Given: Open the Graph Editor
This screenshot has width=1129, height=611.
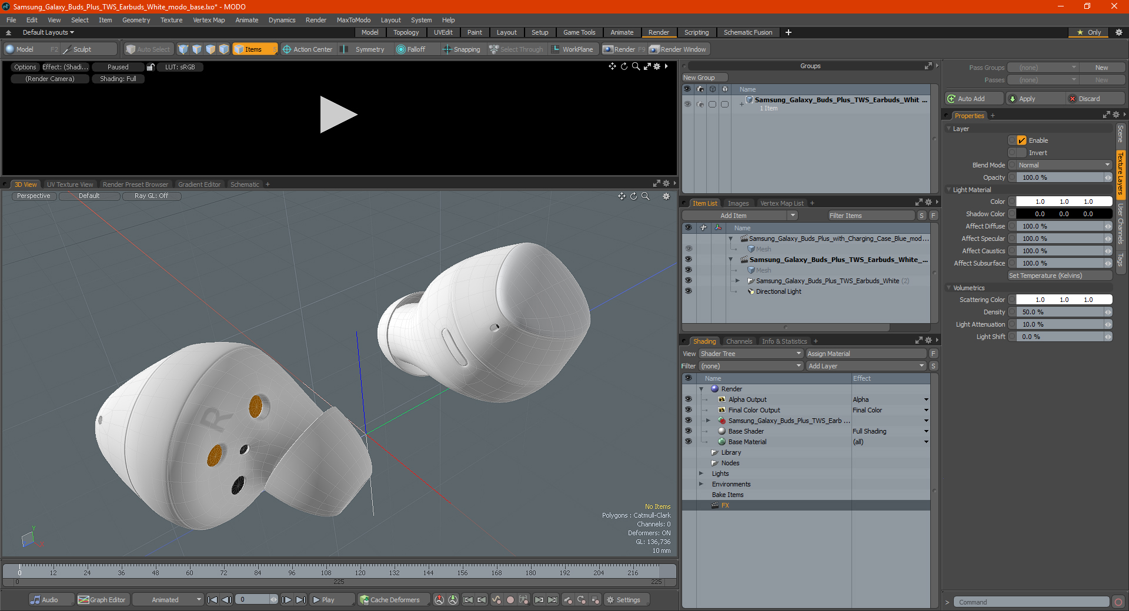Looking at the screenshot, I should click(x=102, y=600).
